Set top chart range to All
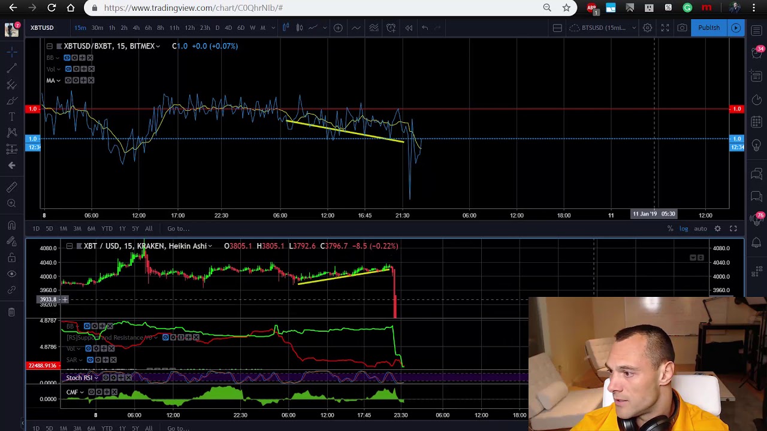The image size is (767, 431). pos(149,228)
